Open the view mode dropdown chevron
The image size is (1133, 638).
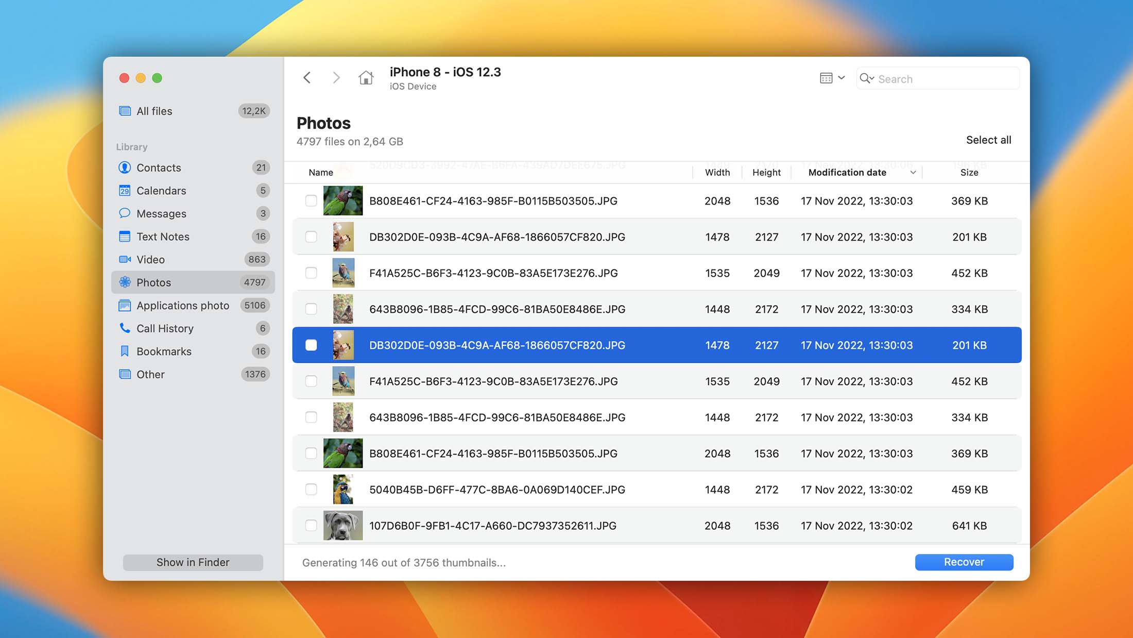pos(842,78)
